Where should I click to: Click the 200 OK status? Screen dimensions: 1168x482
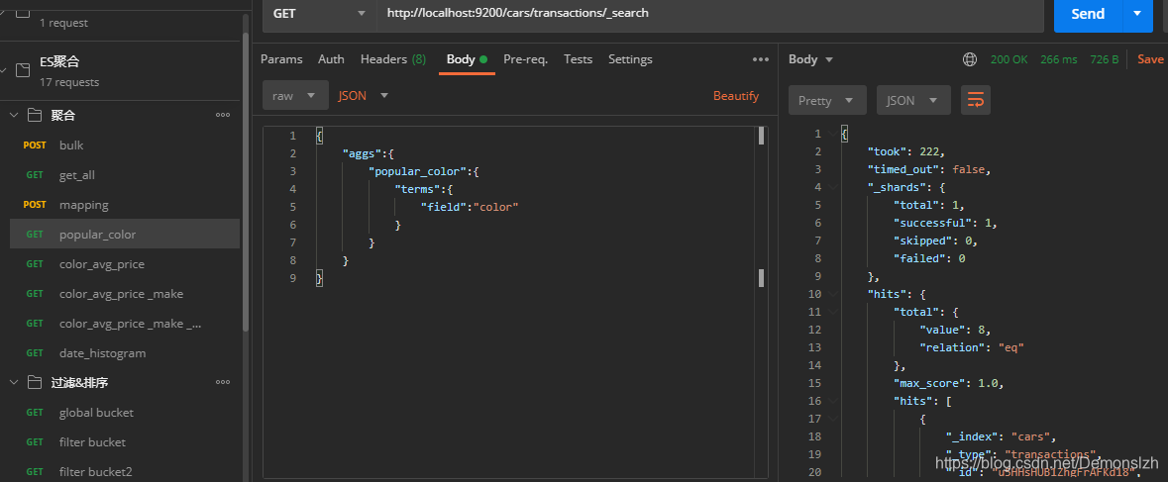point(1009,59)
